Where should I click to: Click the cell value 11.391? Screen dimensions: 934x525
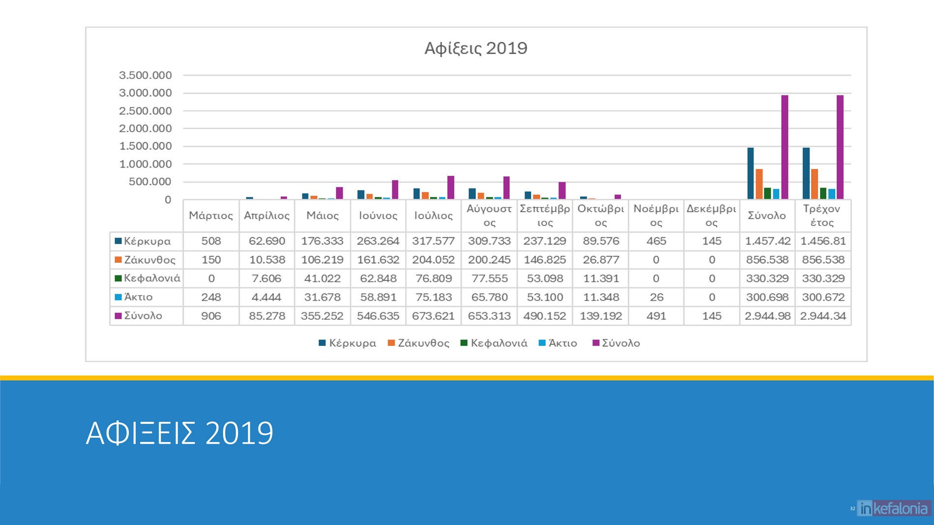click(x=601, y=278)
